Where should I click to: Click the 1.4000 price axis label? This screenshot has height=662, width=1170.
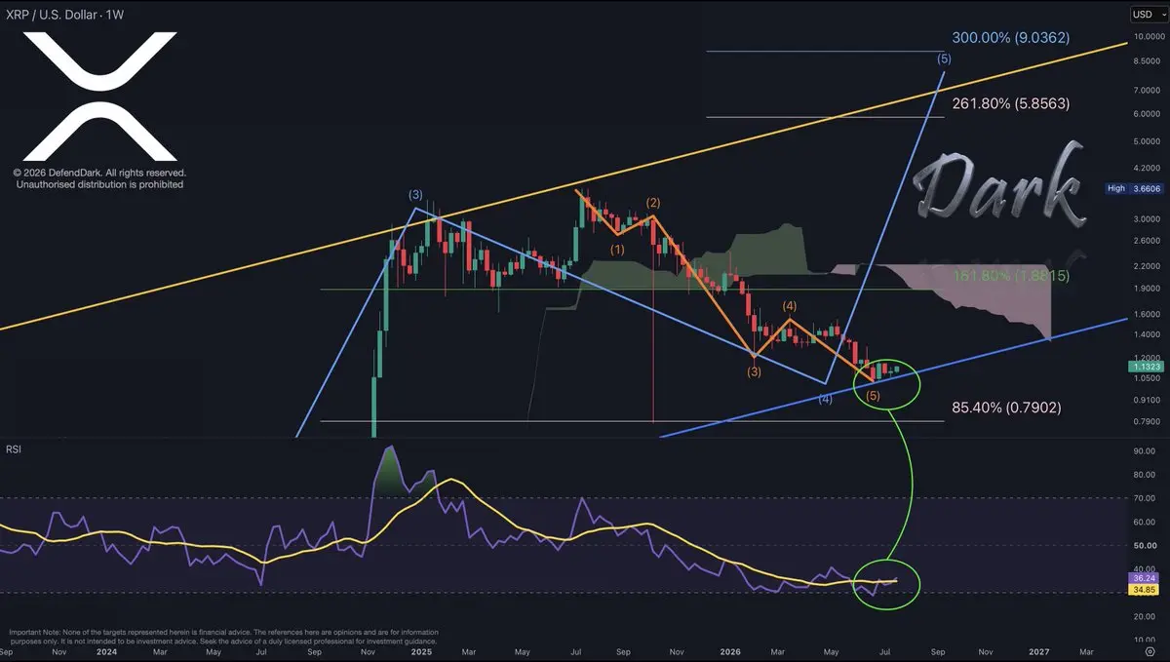pyautogui.click(x=1145, y=333)
